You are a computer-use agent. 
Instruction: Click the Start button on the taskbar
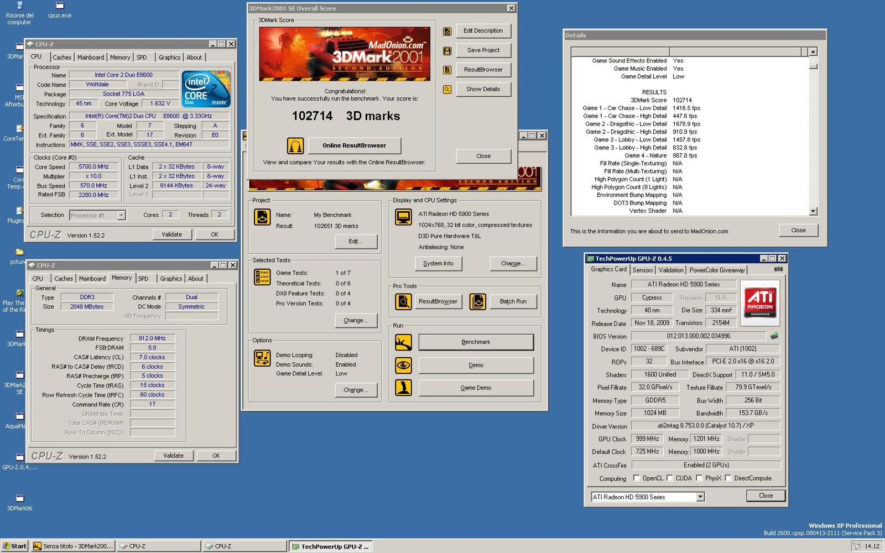pos(14,546)
